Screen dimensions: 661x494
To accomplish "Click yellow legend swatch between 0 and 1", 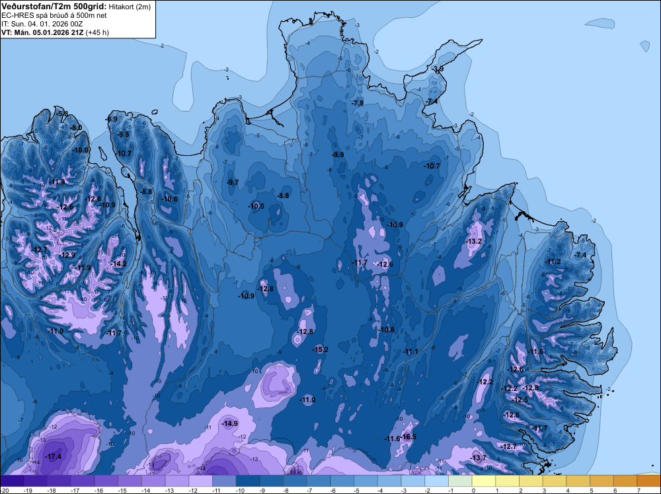I will pyautogui.click(x=484, y=481).
